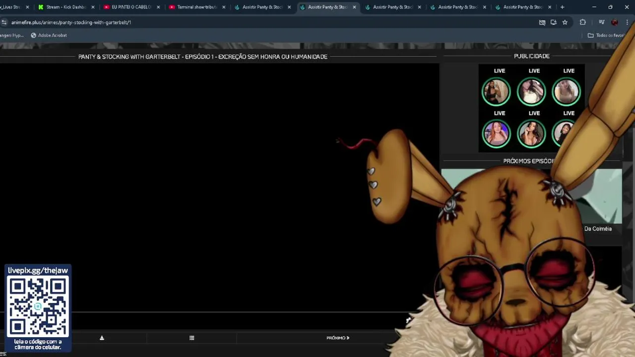Open the Todos os favoritos bookmarks folder

[606, 35]
